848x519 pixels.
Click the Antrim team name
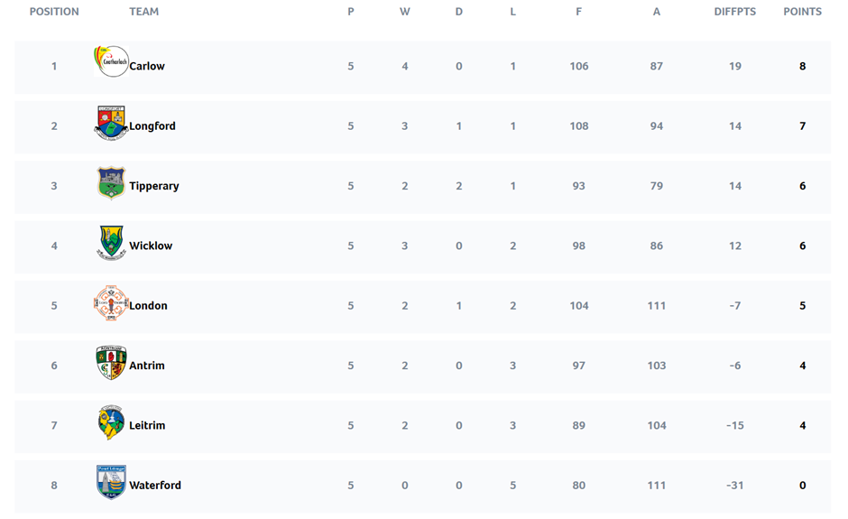tap(147, 366)
